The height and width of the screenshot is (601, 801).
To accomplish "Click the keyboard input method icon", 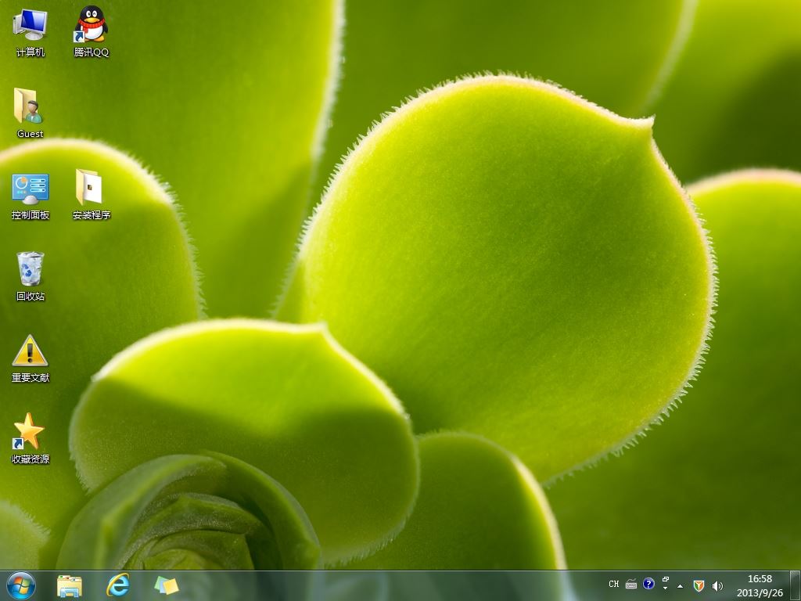I will click(x=631, y=584).
